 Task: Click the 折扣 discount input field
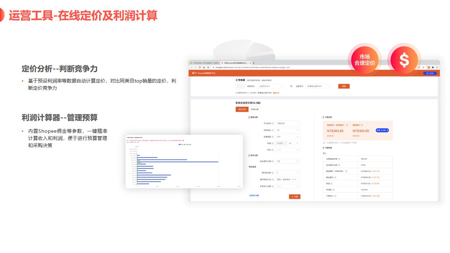pyautogui.click(x=288, y=150)
